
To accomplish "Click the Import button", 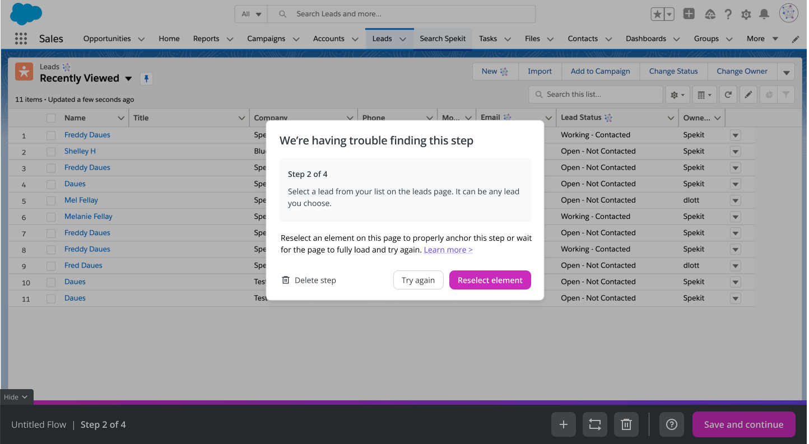I will (540, 72).
